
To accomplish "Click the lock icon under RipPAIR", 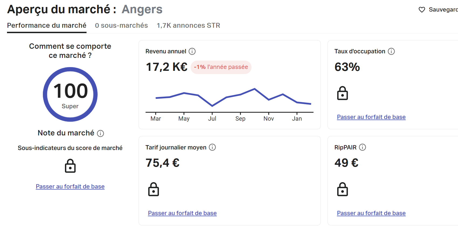I will [343, 189].
